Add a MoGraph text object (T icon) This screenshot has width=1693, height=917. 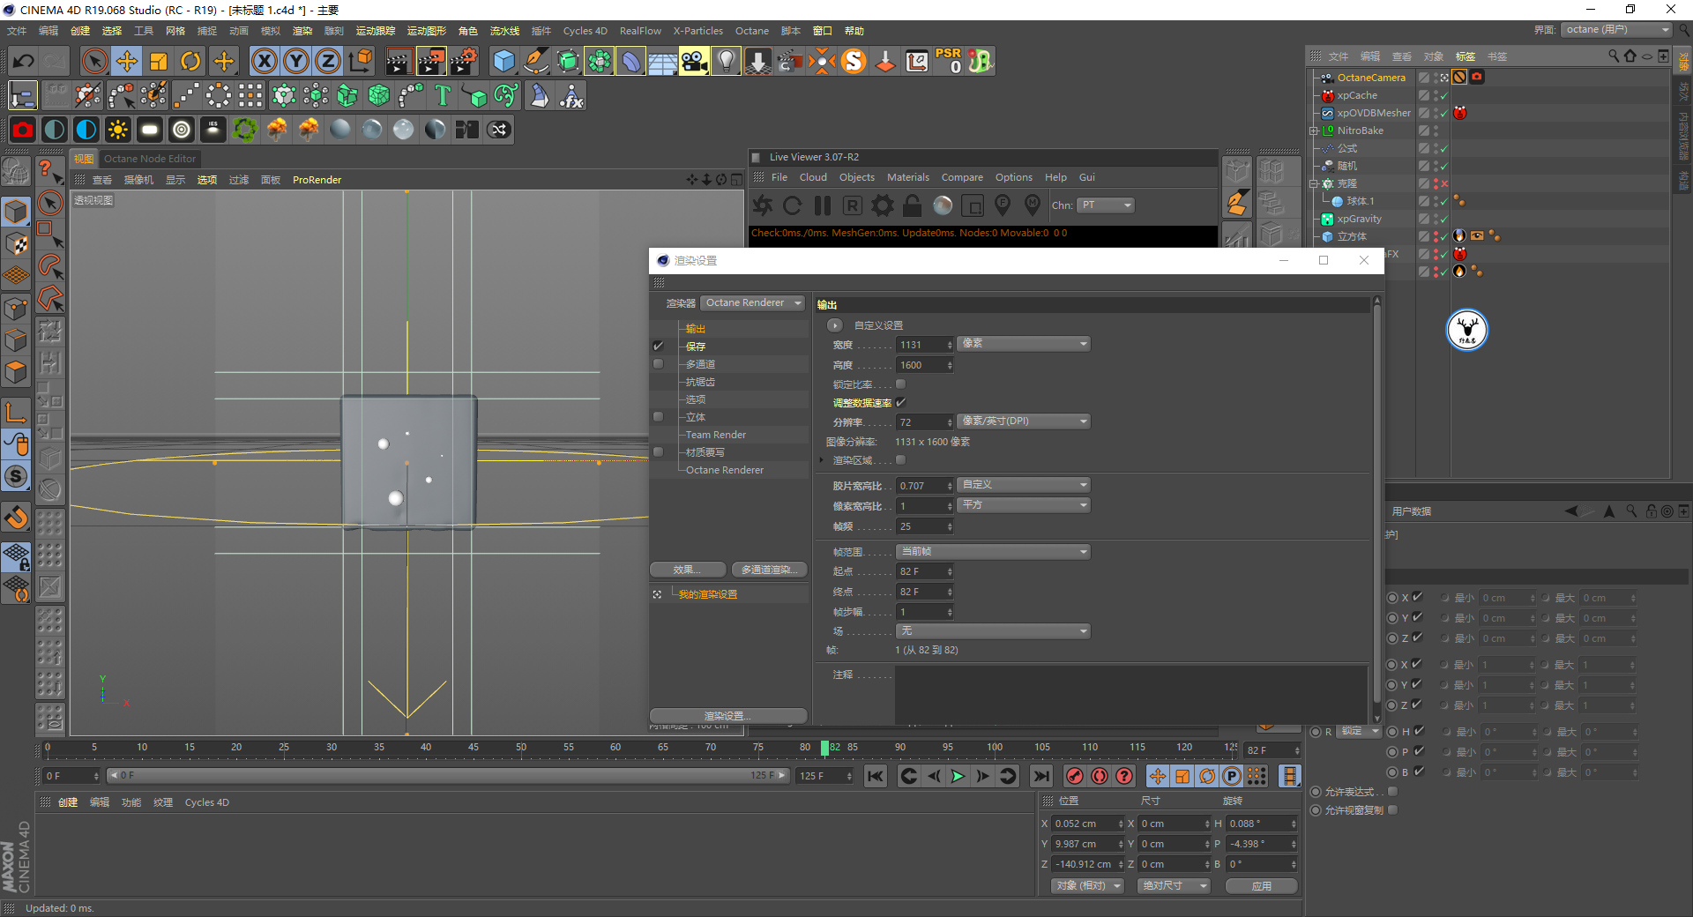pos(443,95)
